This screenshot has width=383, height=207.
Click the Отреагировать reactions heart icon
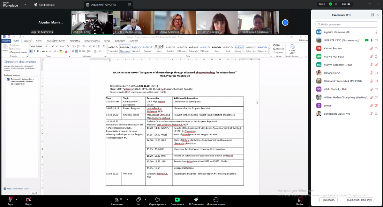pyautogui.click(x=157, y=199)
